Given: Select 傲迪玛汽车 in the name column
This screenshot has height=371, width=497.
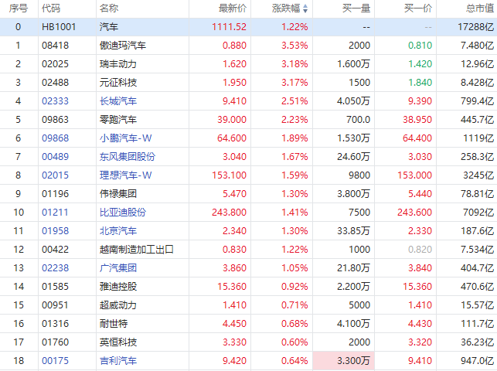Looking at the screenshot, I should tap(123, 46).
